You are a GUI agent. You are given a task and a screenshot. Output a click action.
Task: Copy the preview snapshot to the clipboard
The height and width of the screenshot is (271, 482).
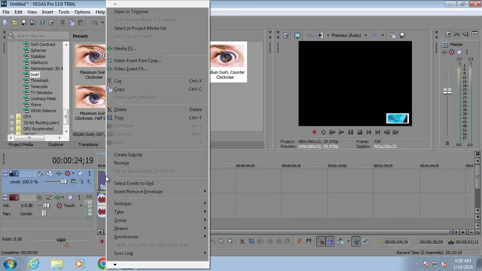click(393, 35)
